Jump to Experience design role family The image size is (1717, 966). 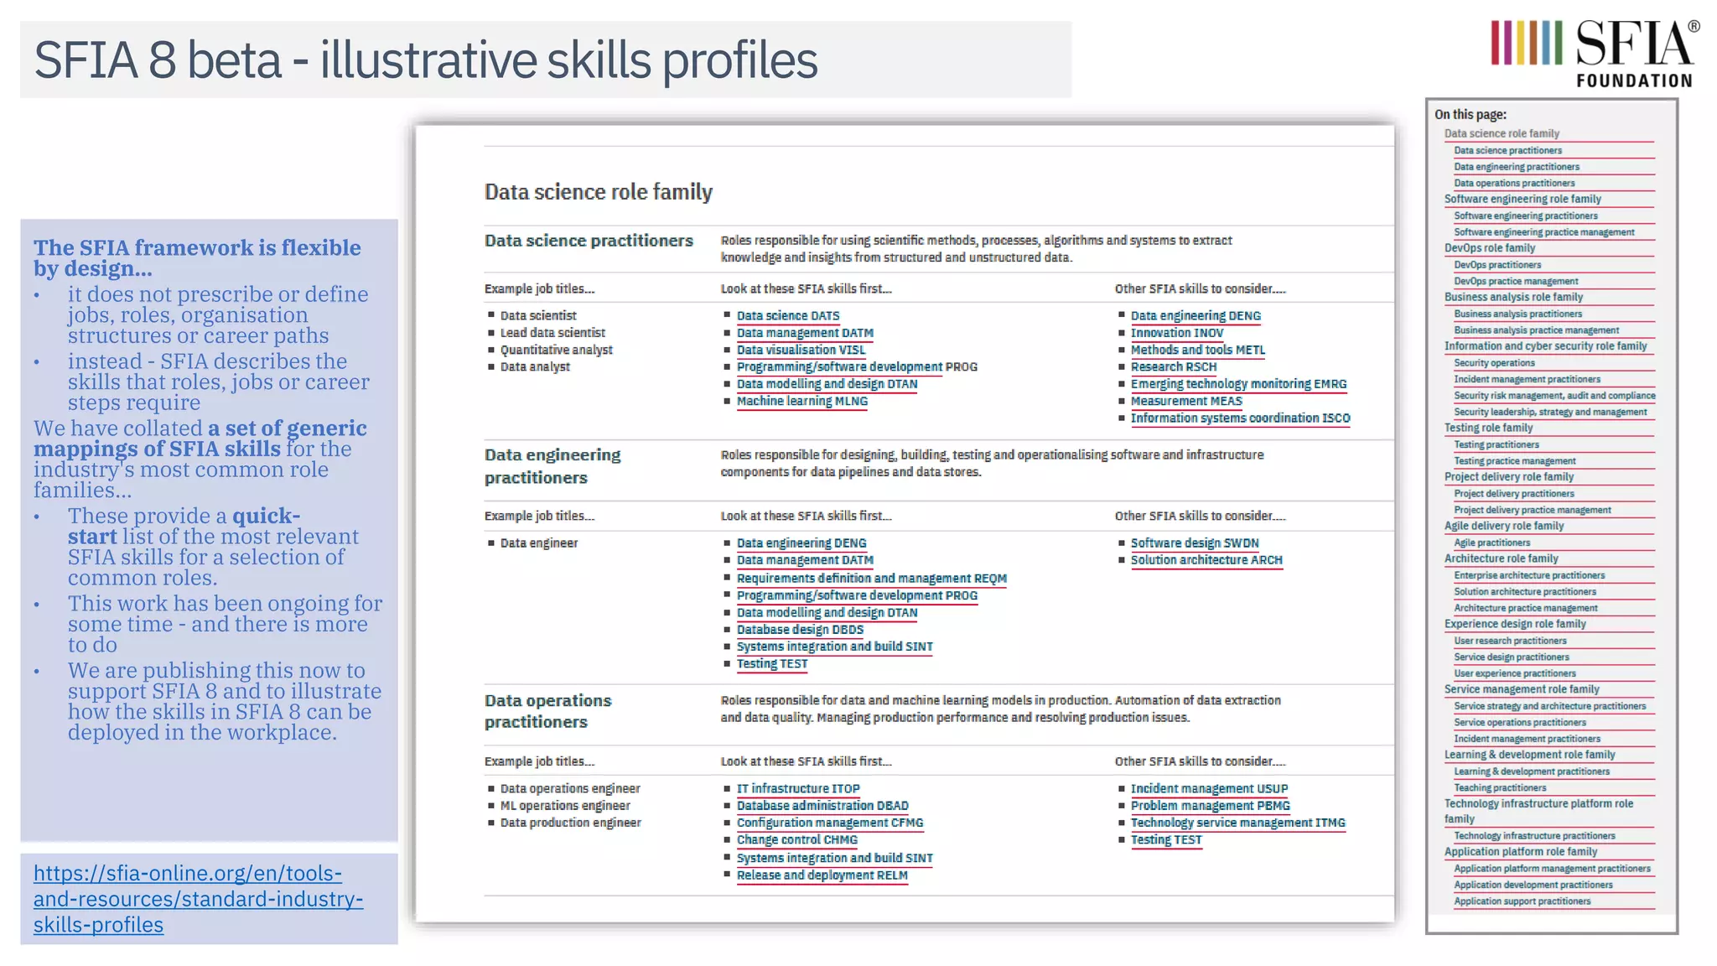1515,625
